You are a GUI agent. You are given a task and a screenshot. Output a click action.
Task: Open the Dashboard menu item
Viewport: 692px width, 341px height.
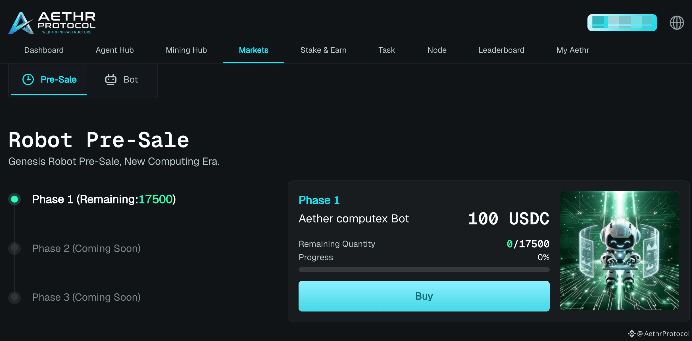pyautogui.click(x=44, y=50)
